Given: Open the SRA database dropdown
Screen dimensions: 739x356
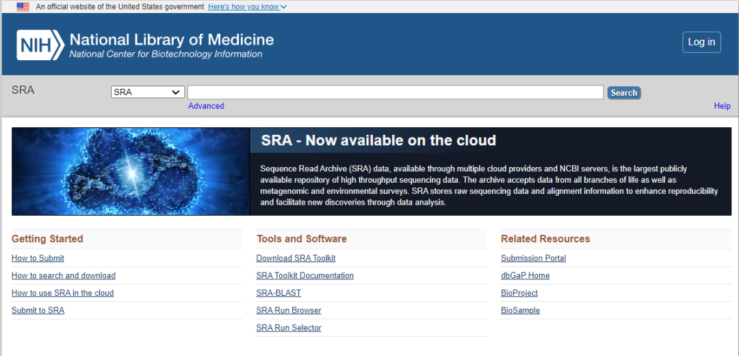Looking at the screenshot, I should pyautogui.click(x=148, y=92).
